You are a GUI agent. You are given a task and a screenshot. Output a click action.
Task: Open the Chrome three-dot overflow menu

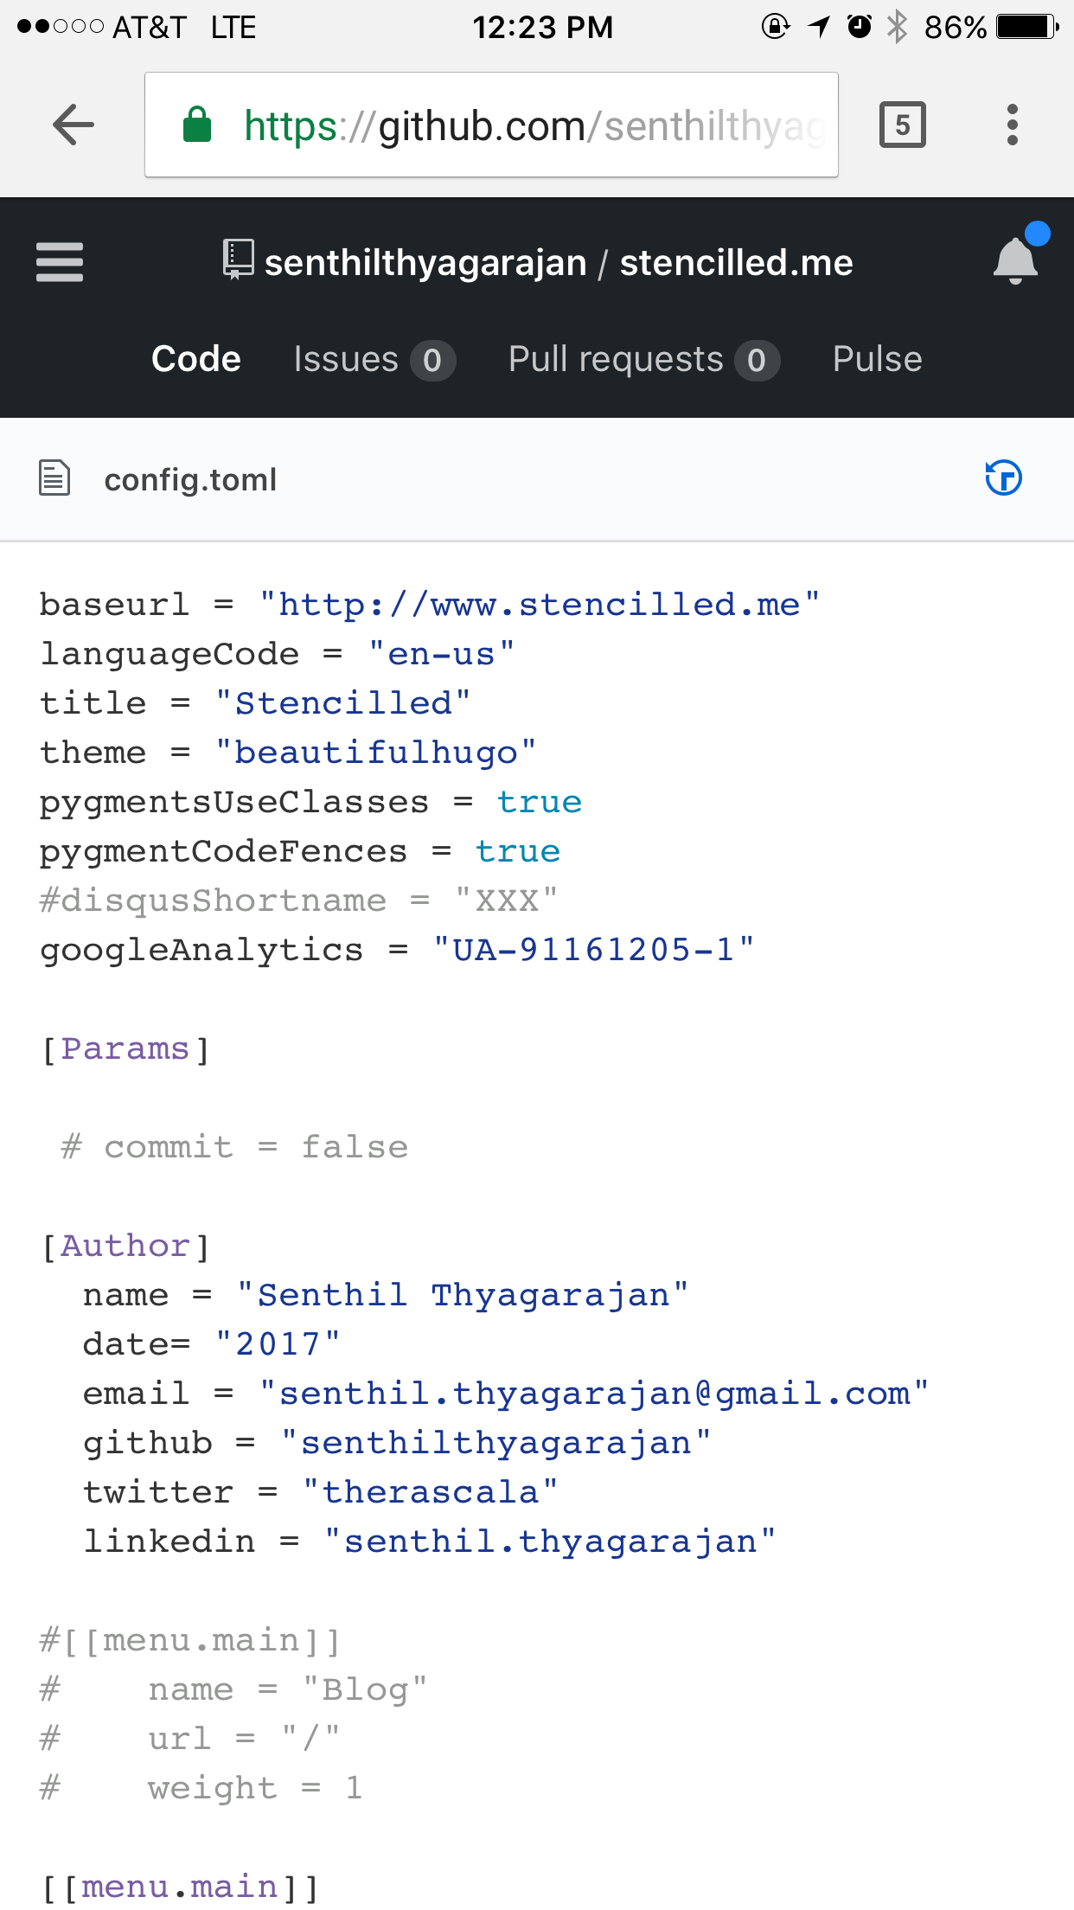coord(1012,125)
